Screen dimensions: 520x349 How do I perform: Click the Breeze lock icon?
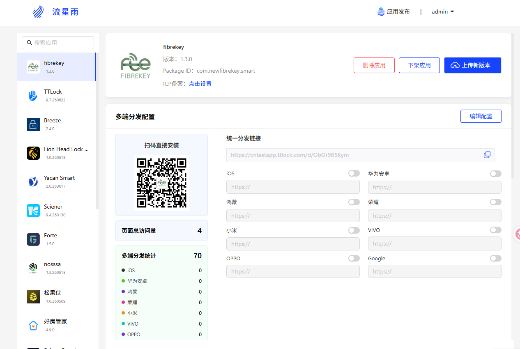click(x=33, y=124)
